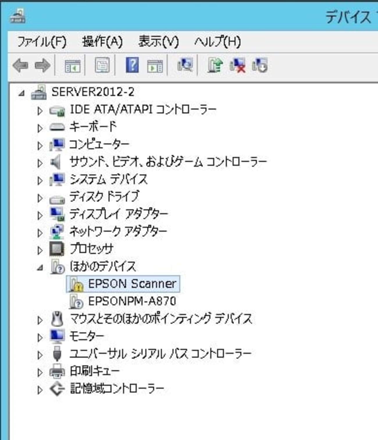Select the SERVER2012-2 computer name
378x440 pixels.
point(93,92)
